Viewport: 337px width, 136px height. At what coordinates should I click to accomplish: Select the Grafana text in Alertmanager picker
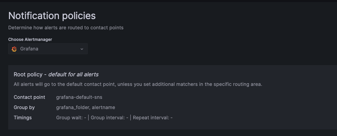29,49
